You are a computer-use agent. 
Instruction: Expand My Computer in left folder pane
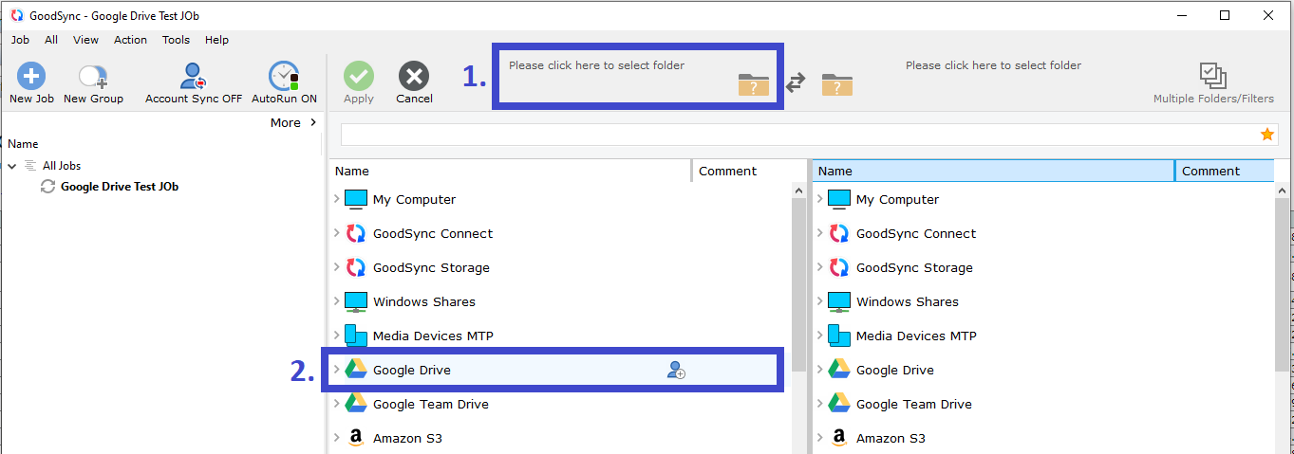(x=337, y=199)
